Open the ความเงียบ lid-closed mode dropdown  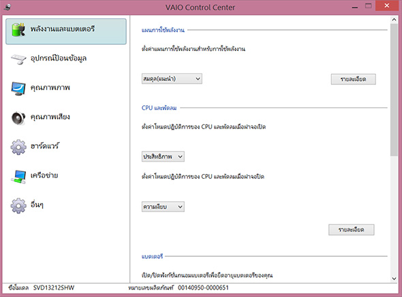click(163, 207)
